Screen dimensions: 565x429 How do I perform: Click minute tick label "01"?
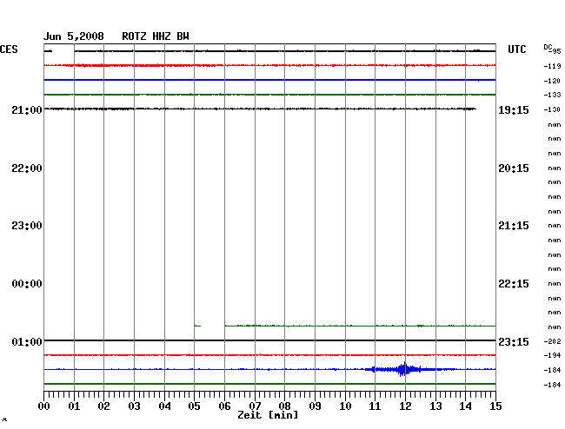tap(74, 406)
